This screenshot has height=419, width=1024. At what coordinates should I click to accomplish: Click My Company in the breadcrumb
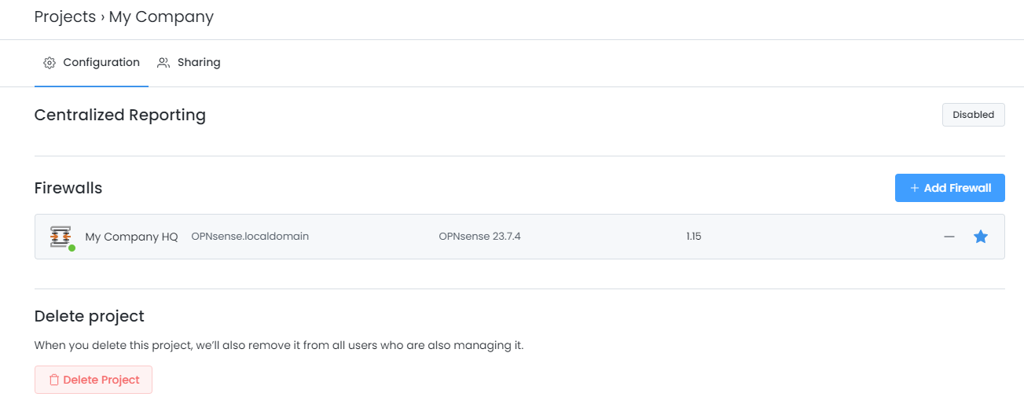[161, 17]
